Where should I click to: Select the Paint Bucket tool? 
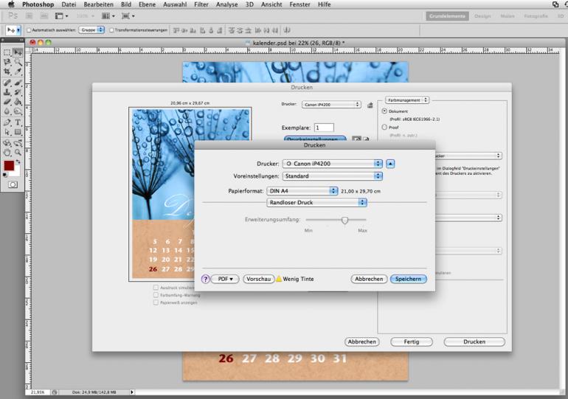(18, 102)
